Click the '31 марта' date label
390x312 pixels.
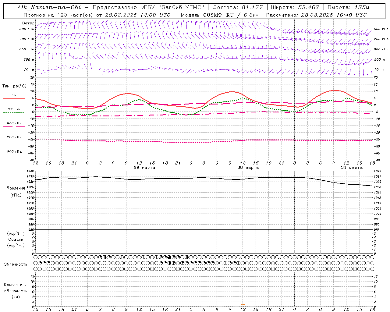352,168
